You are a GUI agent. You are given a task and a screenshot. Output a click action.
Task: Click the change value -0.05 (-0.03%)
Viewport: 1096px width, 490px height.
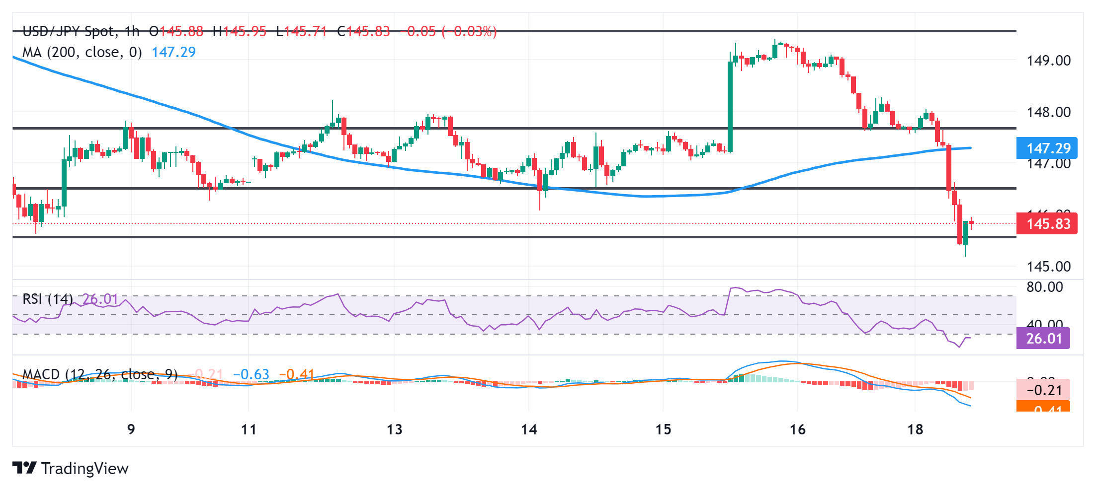click(x=449, y=31)
